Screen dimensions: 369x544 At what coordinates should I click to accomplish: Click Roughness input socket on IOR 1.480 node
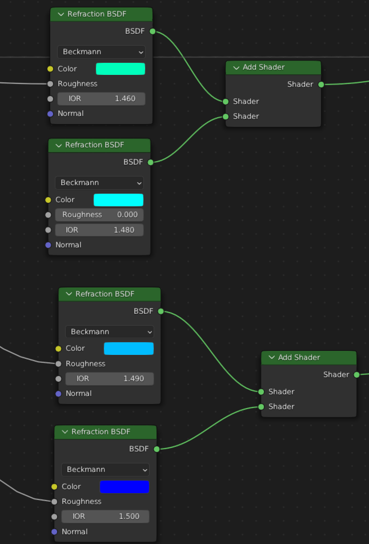[48, 215]
